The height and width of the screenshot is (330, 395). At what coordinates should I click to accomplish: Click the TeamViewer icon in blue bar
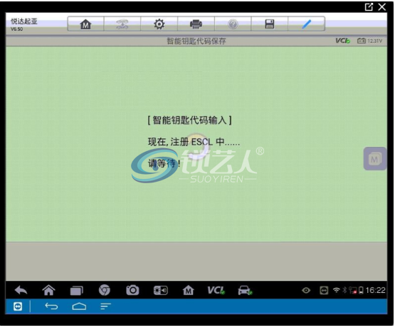[18, 306]
